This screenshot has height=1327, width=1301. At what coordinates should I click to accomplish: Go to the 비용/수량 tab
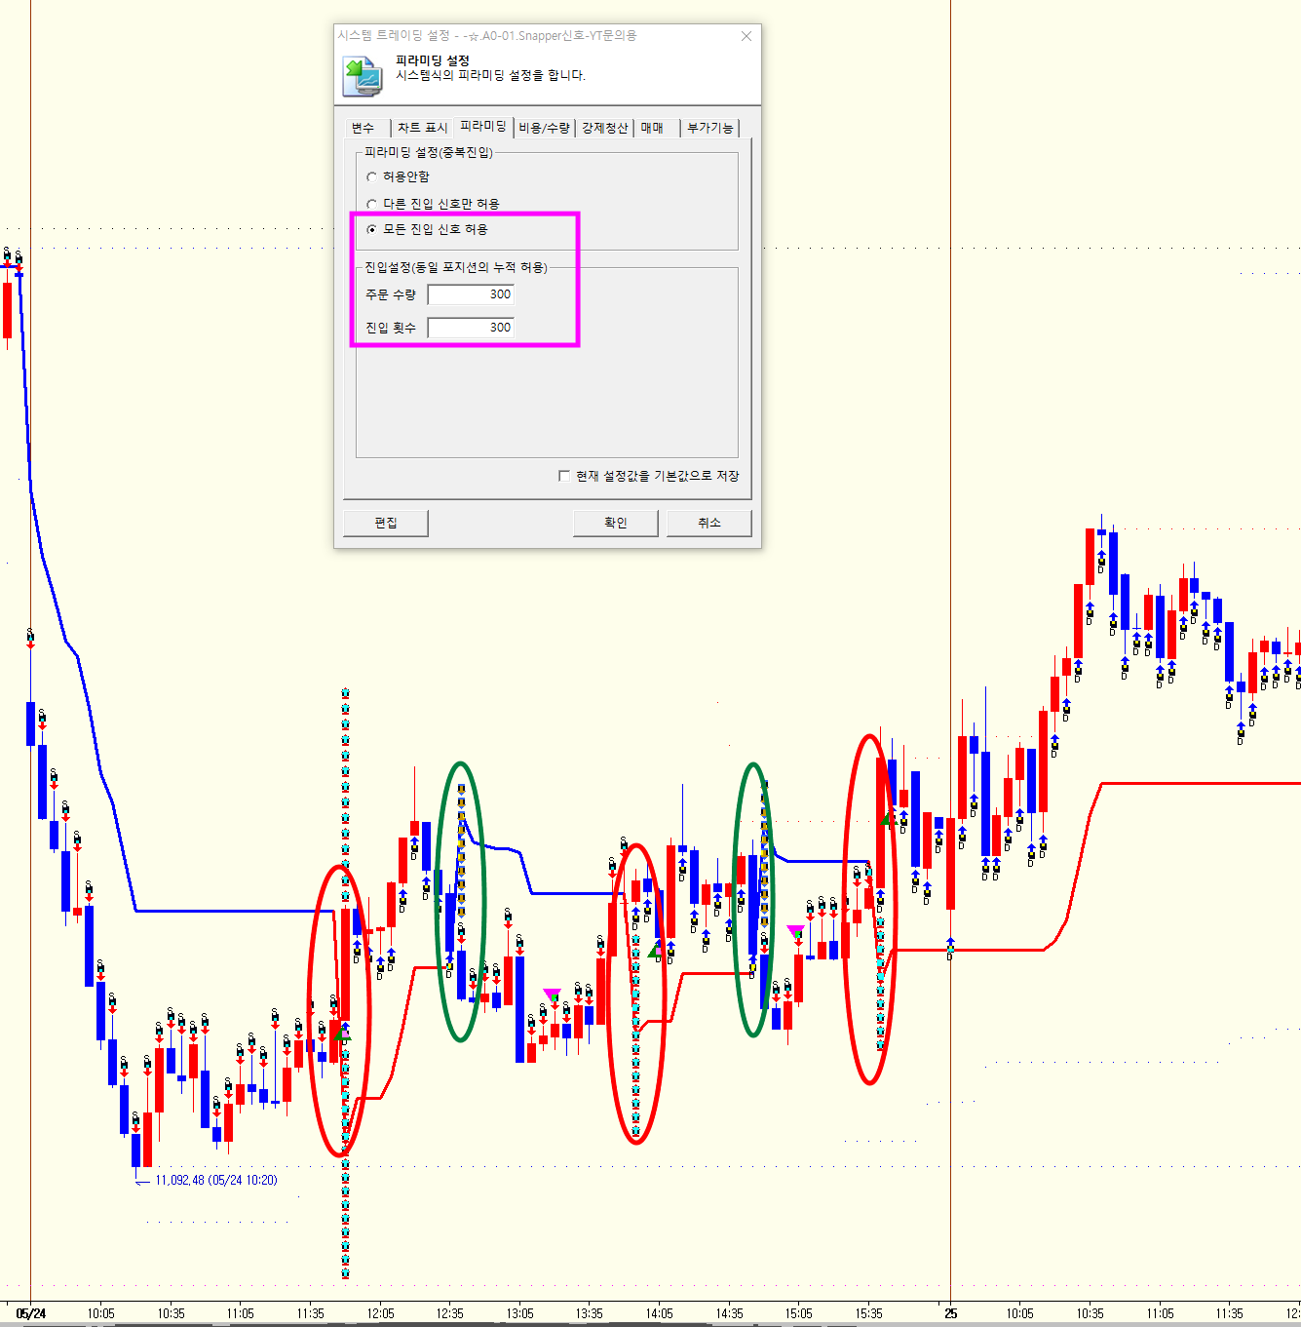[544, 128]
